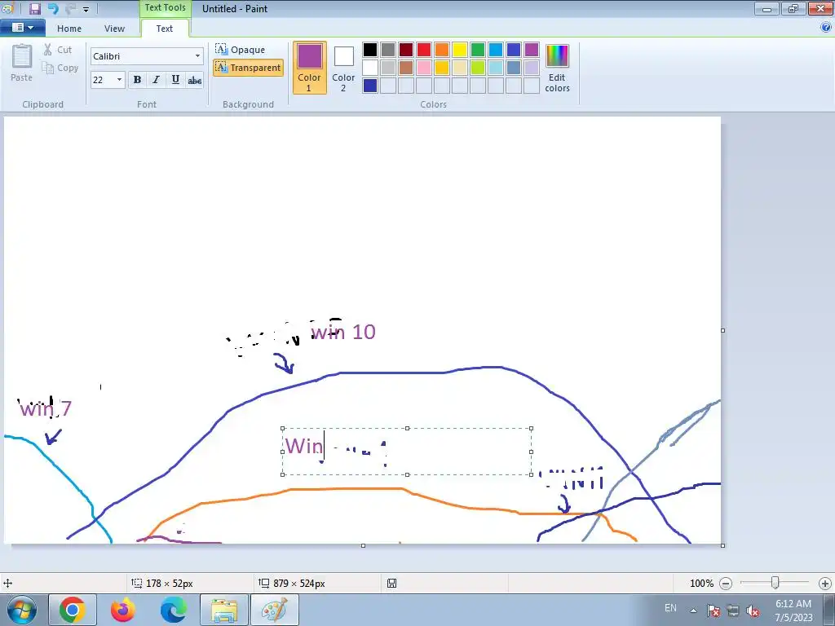Toggle Strikethrough text formatting
Viewport: 835px width, 626px height.
194,80
